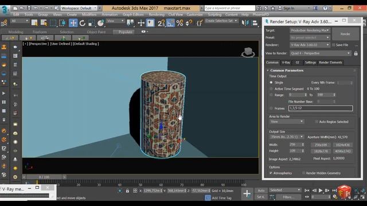Open the Modifiers menu
The width and height of the screenshot is (367, 206).
pos(89,14)
